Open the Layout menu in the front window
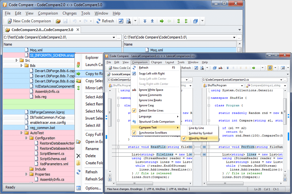 170,62
